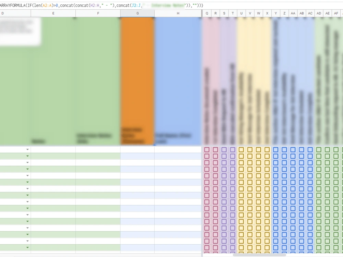Viewport: 343px width, 257px height.
Task: Select column D by its header letter
Action: point(15,13)
